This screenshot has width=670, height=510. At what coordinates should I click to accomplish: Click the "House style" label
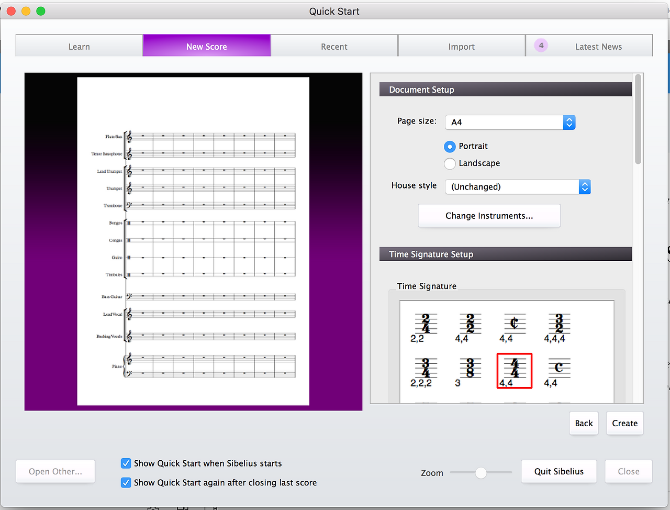pos(414,185)
